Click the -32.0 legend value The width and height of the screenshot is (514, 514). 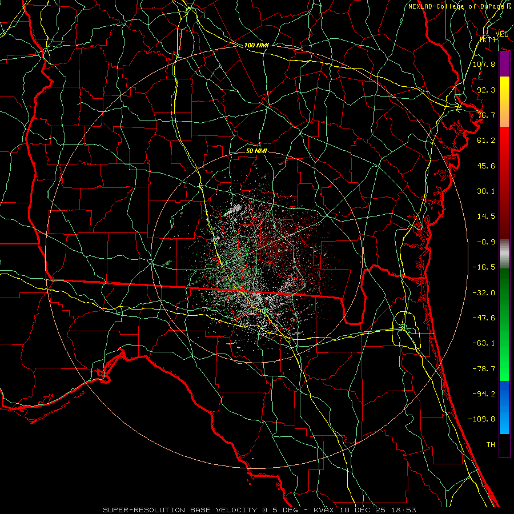click(x=484, y=293)
